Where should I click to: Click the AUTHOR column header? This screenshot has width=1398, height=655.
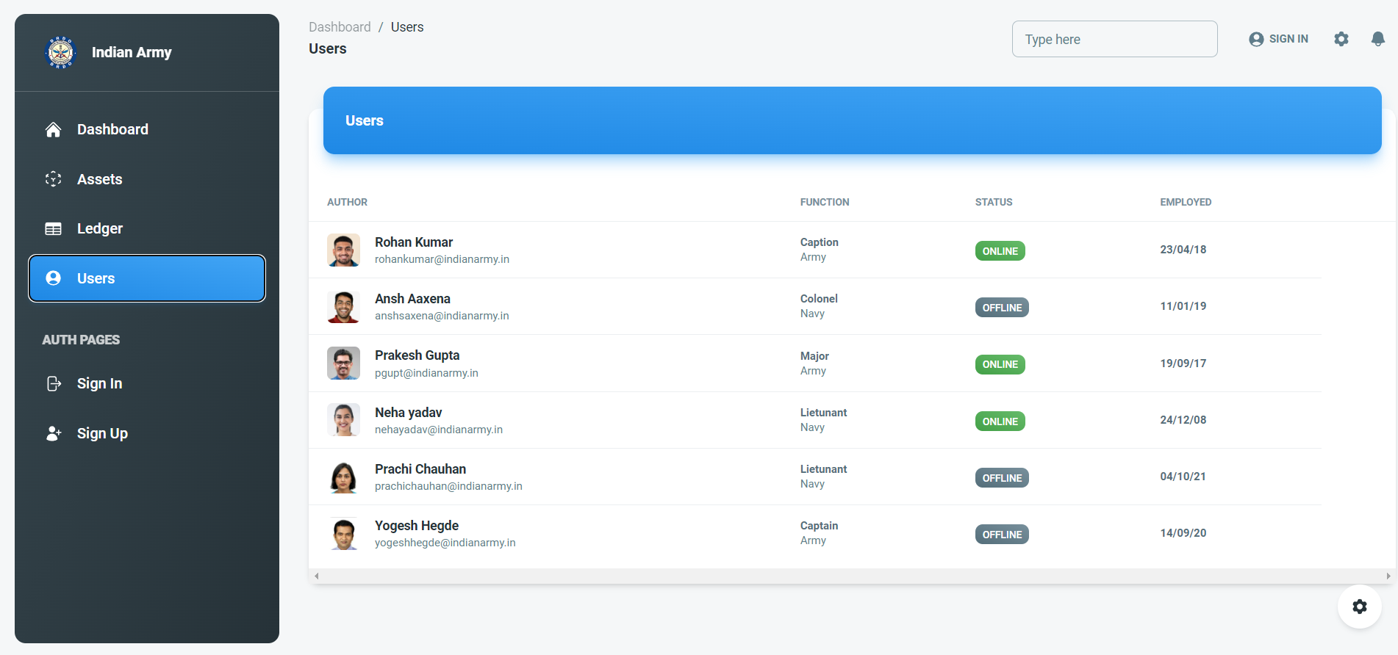coord(347,202)
